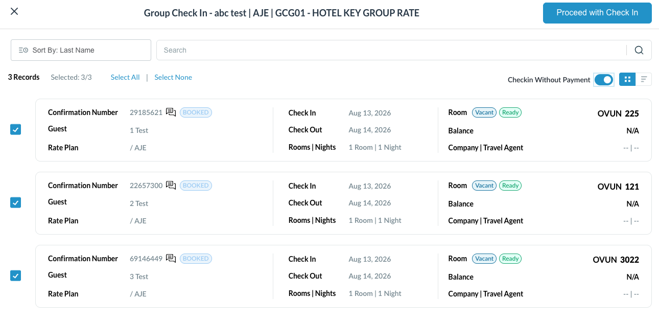Click the 3 Records count text
659x321 pixels.
[x=24, y=77]
